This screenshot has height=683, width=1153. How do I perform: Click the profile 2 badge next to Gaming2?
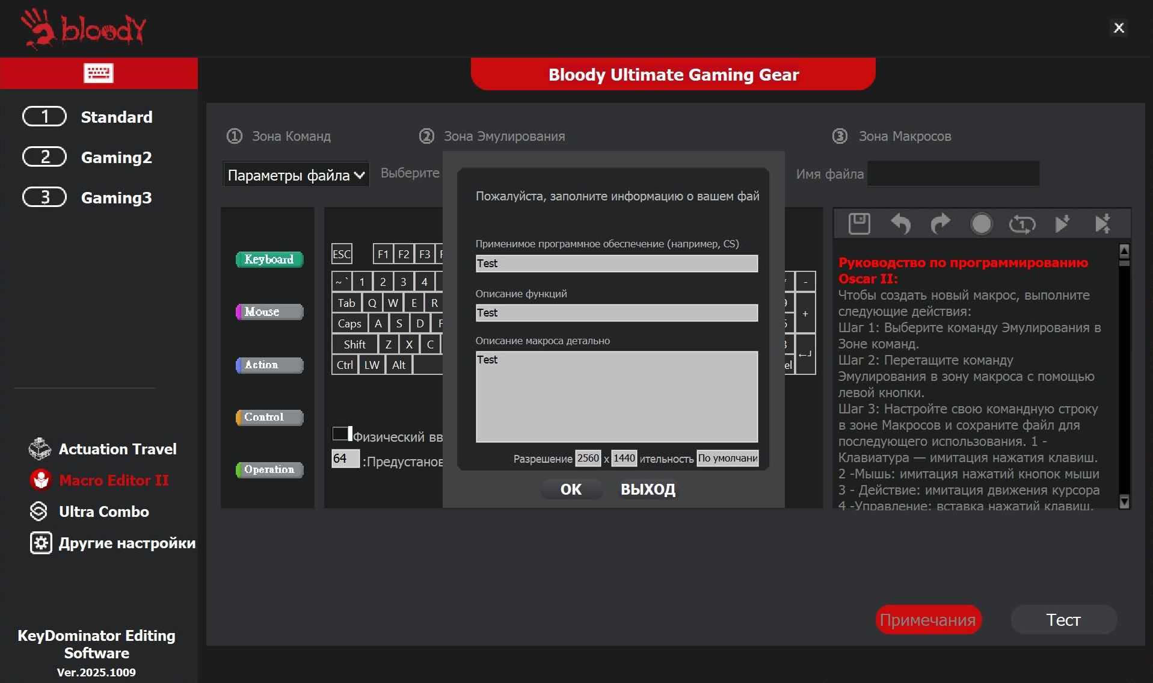tap(45, 157)
